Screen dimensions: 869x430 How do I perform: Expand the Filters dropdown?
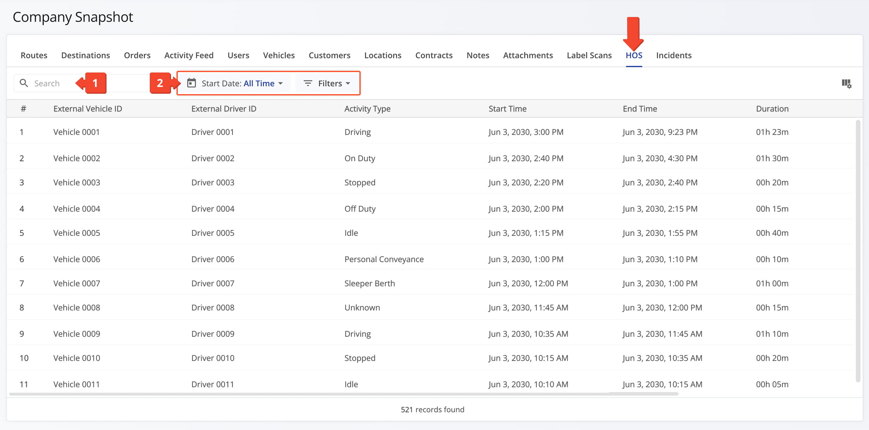(327, 83)
